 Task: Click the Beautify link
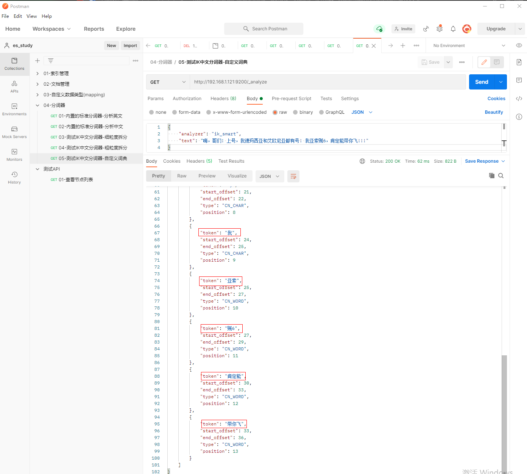(x=494, y=112)
